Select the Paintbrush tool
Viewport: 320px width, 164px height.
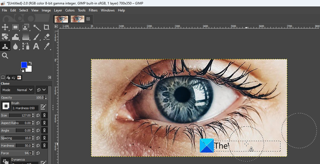(36, 37)
